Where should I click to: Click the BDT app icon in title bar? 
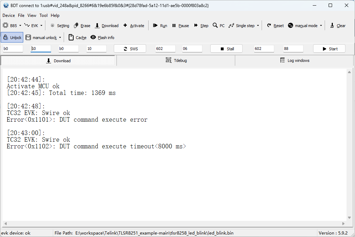click(x=6, y=5)
